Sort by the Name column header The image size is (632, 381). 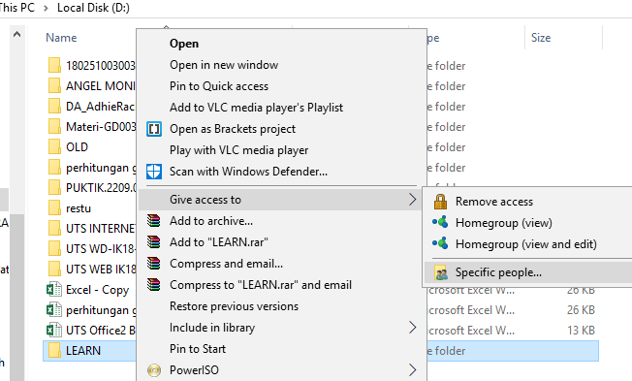[61, 38]
